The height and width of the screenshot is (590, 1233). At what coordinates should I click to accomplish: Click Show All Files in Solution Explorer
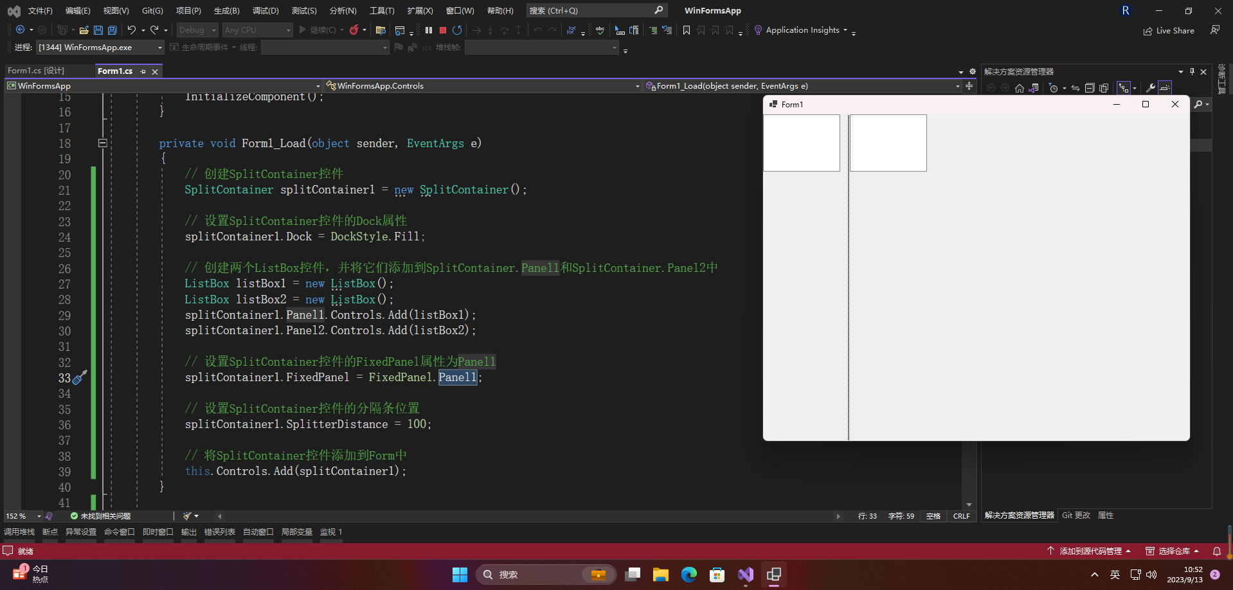(x=1104, y=88)
